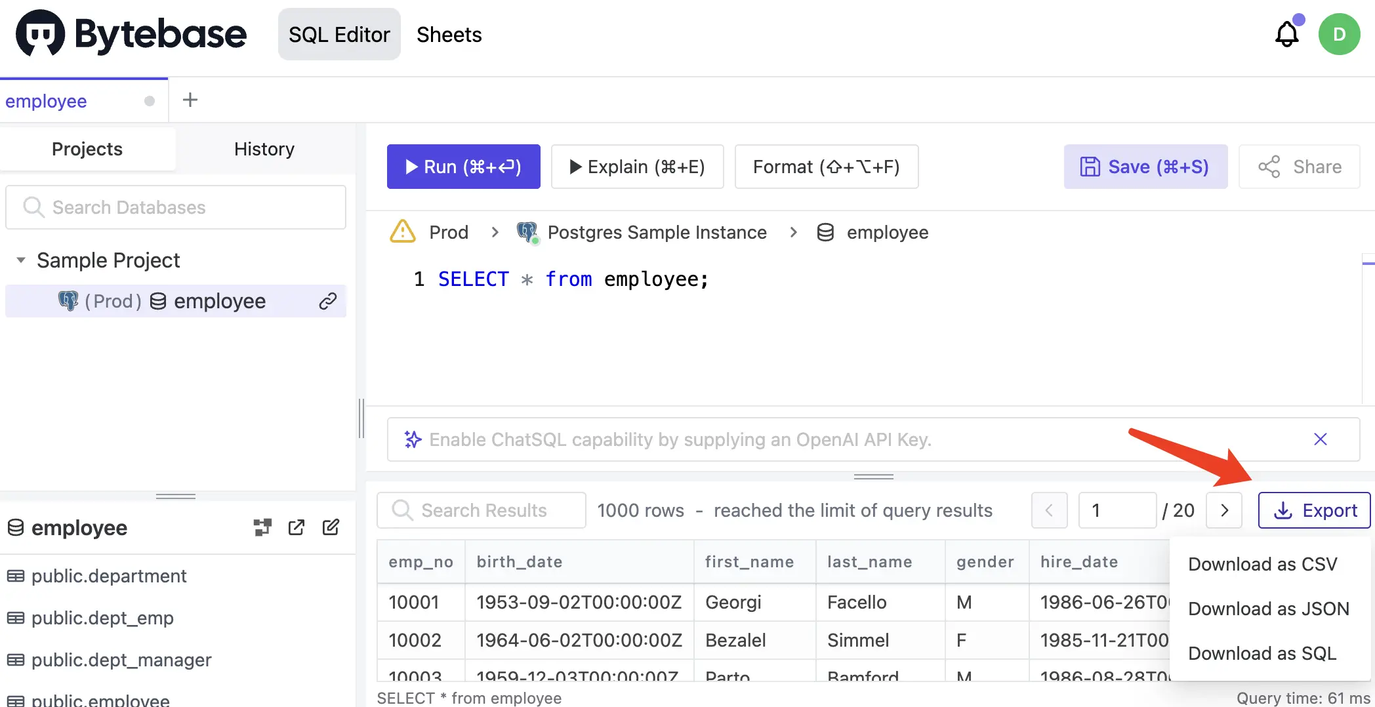Click the Bytebase logo

coord(131,33)
